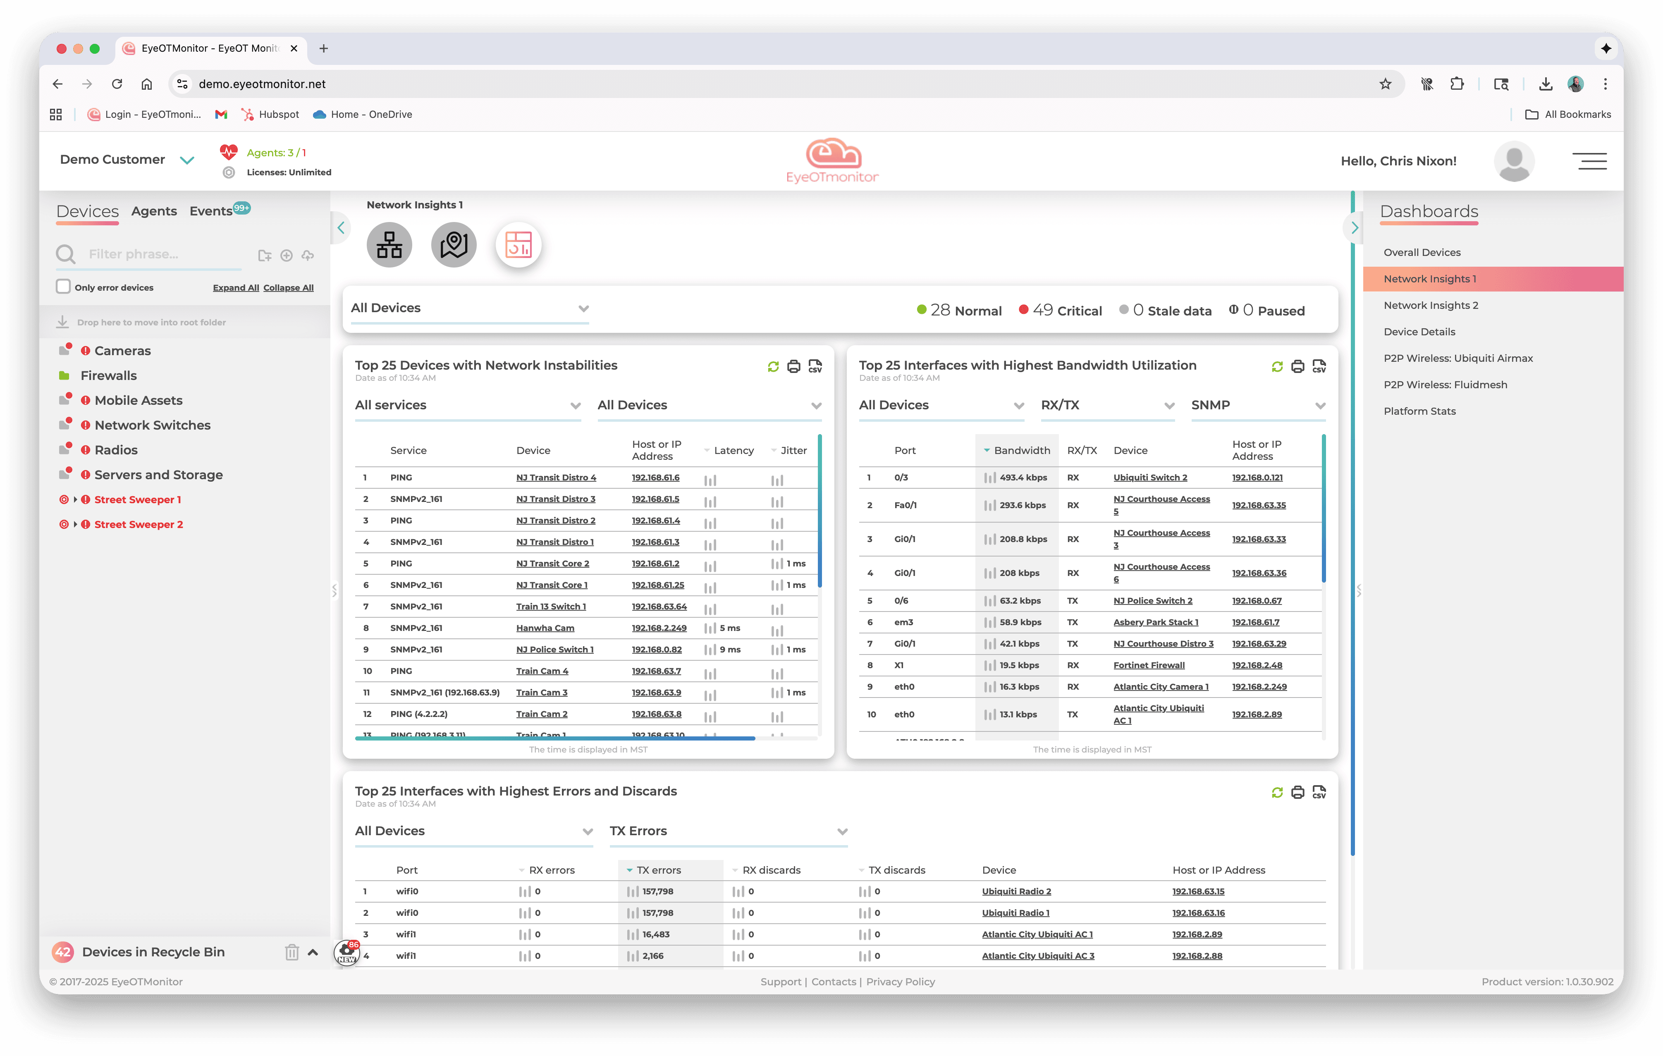Click the add folder icon
The height and width of the screenshot is (1056, 1663).
point(265,256)
